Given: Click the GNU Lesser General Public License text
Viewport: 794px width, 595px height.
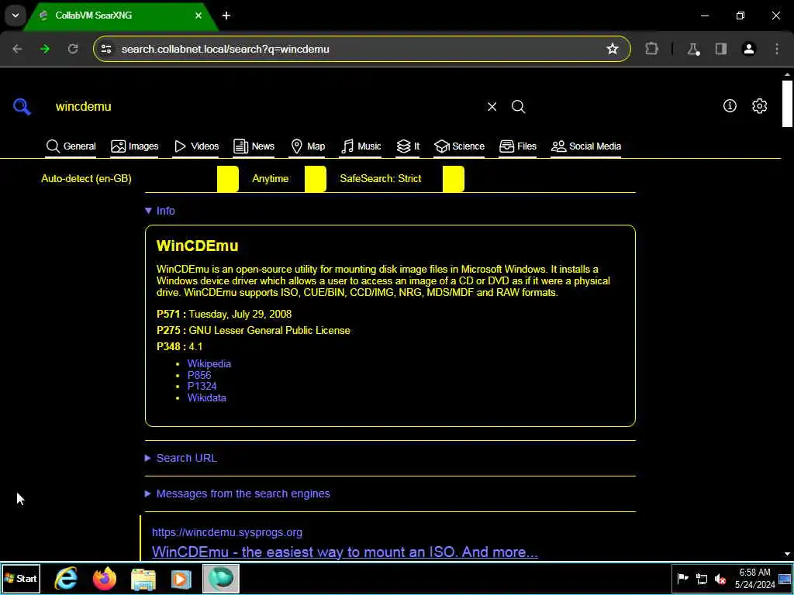Looking at the screenshot, I should 269,330.
